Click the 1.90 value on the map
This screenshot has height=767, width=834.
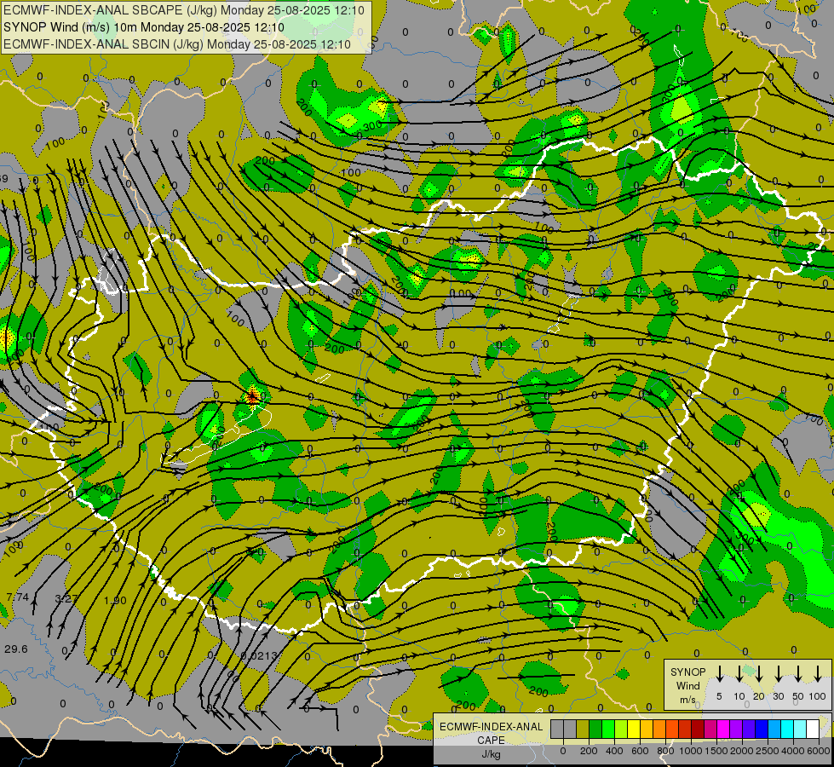point(115,601)
